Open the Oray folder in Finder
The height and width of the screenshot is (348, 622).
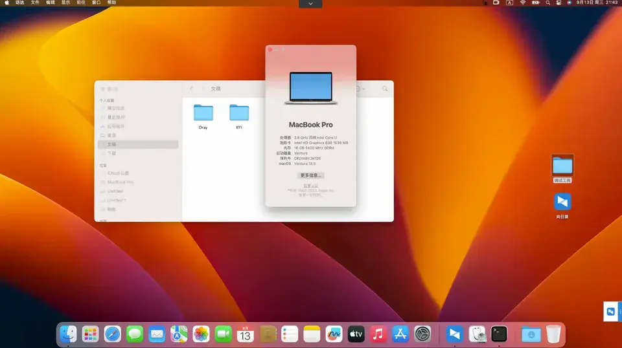[203, 113]
